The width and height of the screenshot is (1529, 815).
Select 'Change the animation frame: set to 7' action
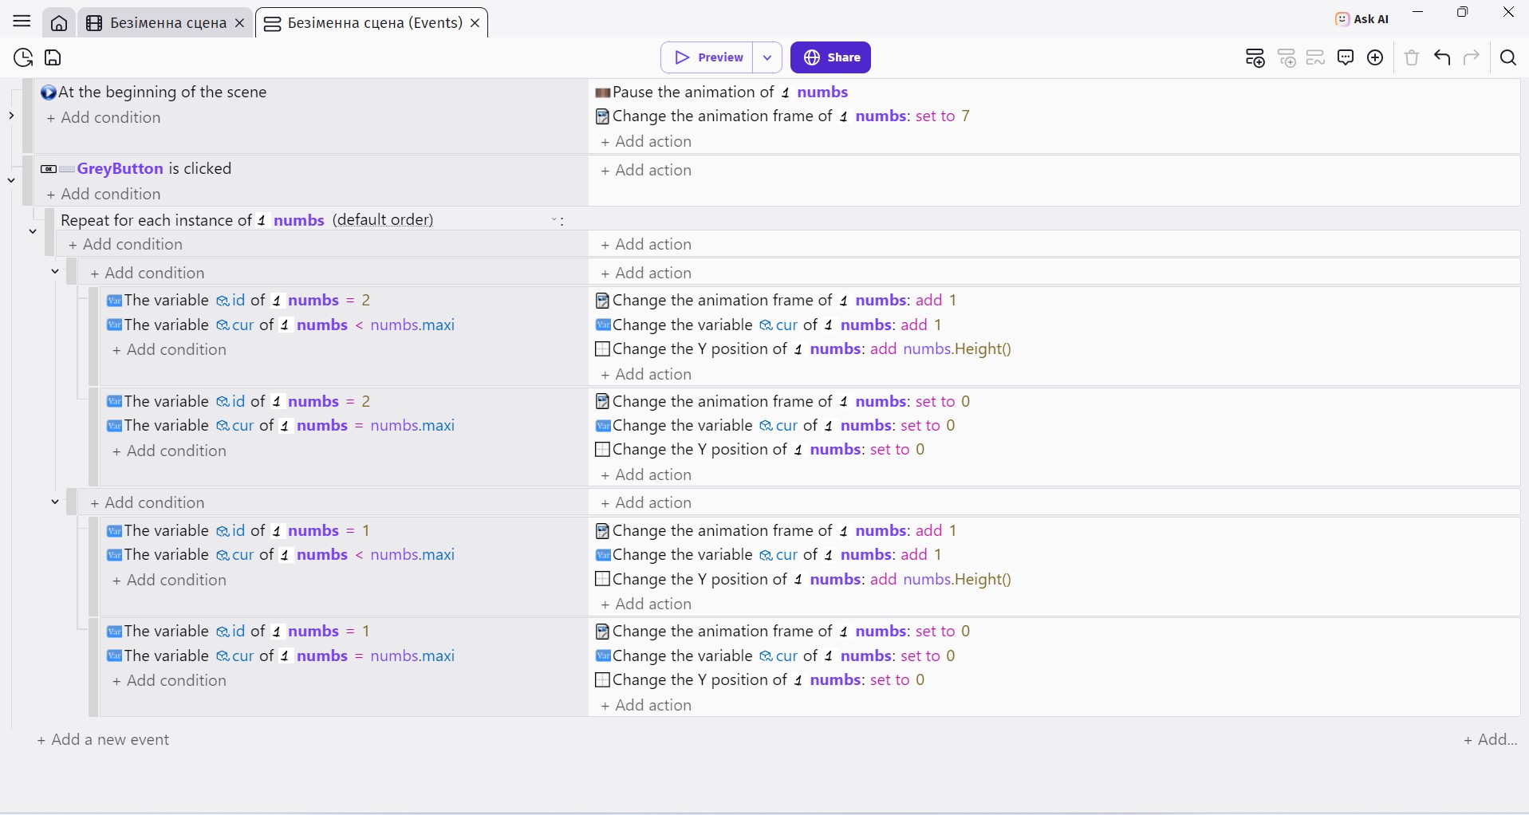click(782, 116)
